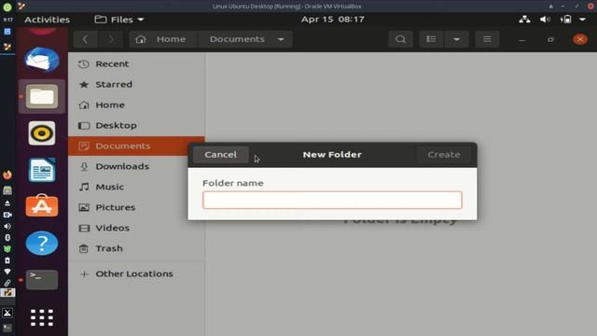Maximize the Files window
597x336 pixels.
pyautogui.click(x=551, y=39)
